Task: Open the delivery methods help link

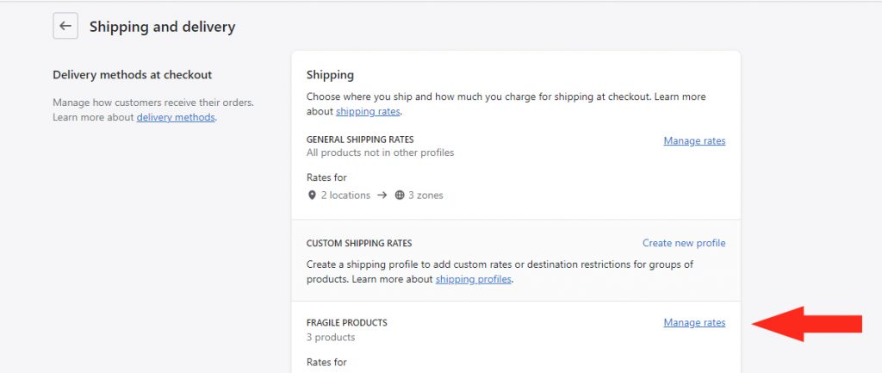Action: 176,117
